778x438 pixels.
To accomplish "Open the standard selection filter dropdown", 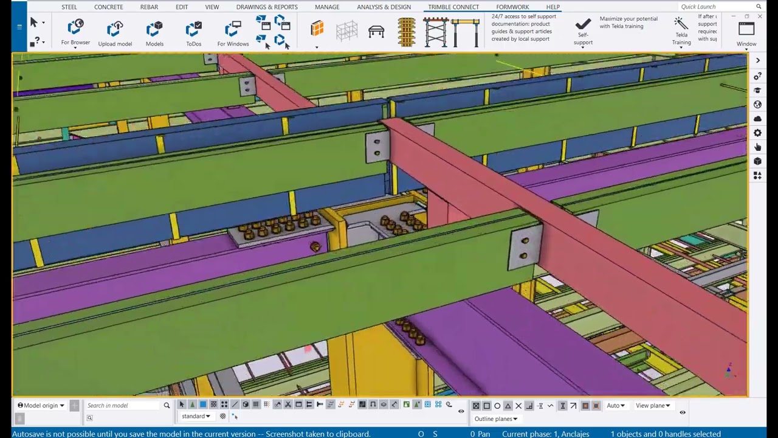I will (x=196, y=417).
